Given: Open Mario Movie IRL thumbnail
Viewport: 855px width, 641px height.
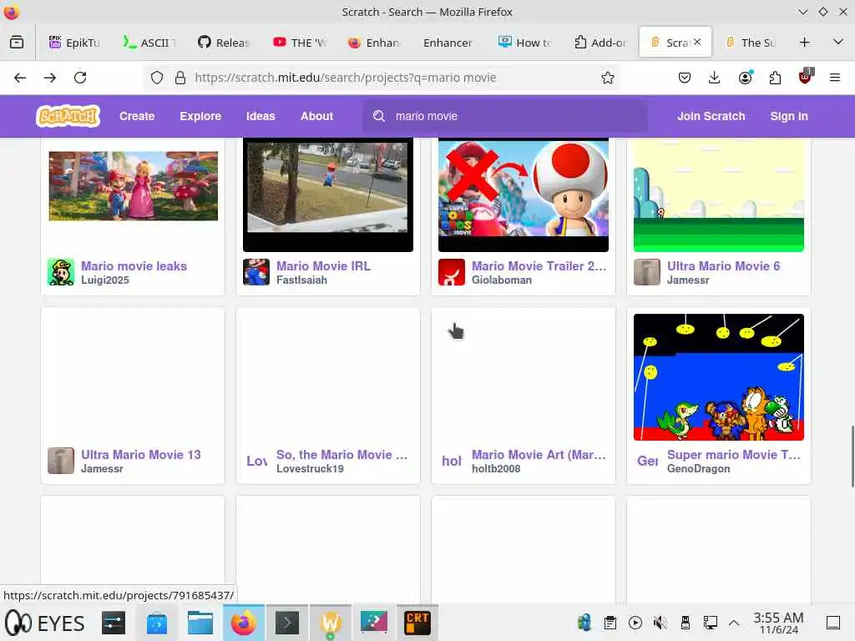Looking at the screenshot, I should point(327,194).
